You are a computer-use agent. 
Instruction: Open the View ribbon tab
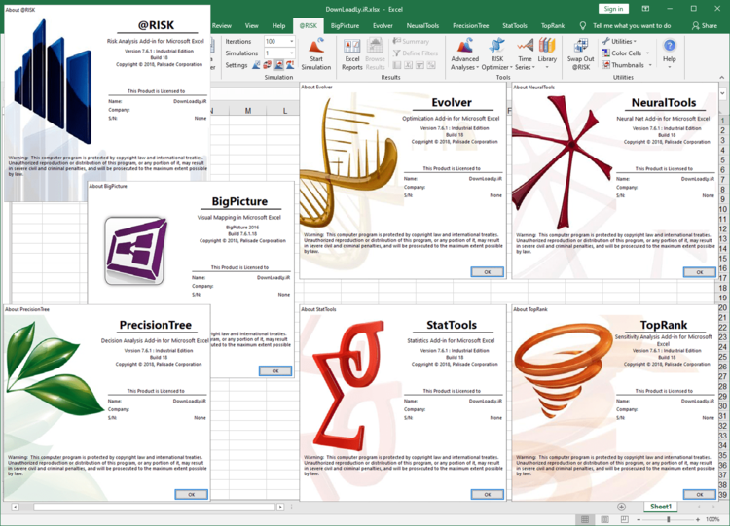click(x=252, y=26)
